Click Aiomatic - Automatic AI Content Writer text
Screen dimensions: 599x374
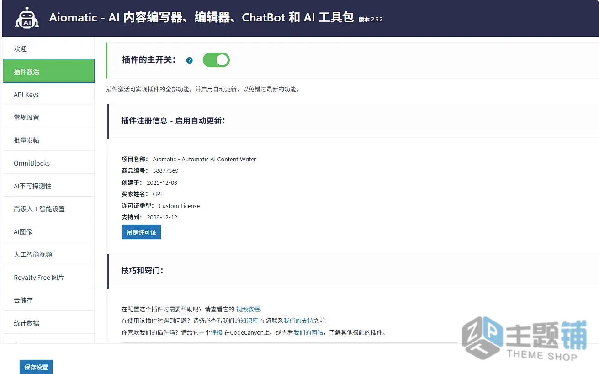pos(204,160)
